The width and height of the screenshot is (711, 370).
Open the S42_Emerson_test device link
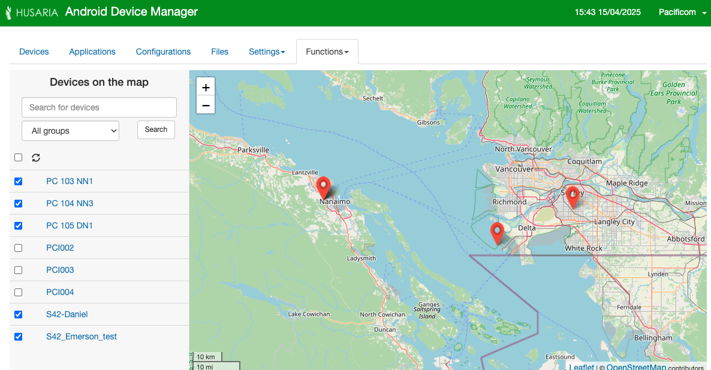coord(82,337)
